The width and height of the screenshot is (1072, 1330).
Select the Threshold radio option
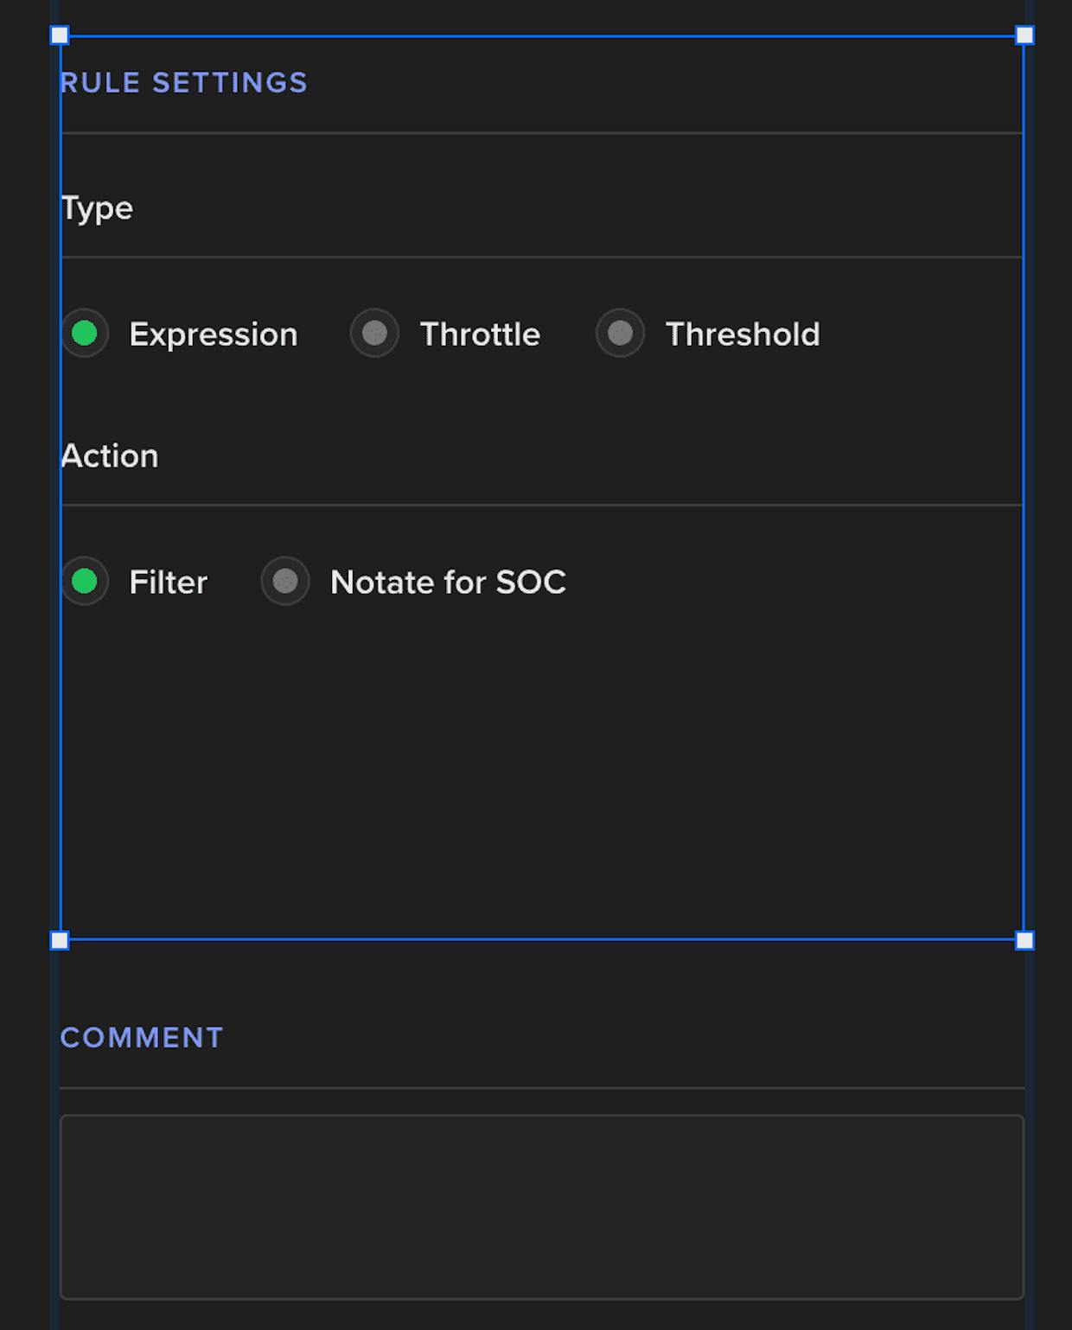point(620,334)
